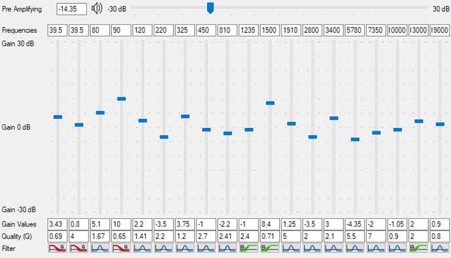This screenshot has height=258, width=451.
Task: Click the peak filter icon for 19000 Hz band
Action: [x=440, y=248]
